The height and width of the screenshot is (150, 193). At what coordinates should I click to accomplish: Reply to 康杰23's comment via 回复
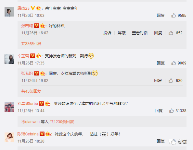(x=161, y=15)
